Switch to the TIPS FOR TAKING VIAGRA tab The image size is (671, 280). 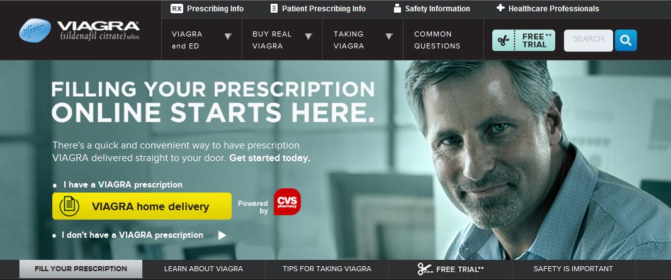[327, 269]
